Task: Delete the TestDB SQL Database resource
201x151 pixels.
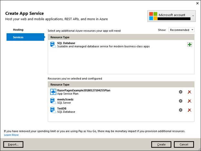Action: click(189, 110)
